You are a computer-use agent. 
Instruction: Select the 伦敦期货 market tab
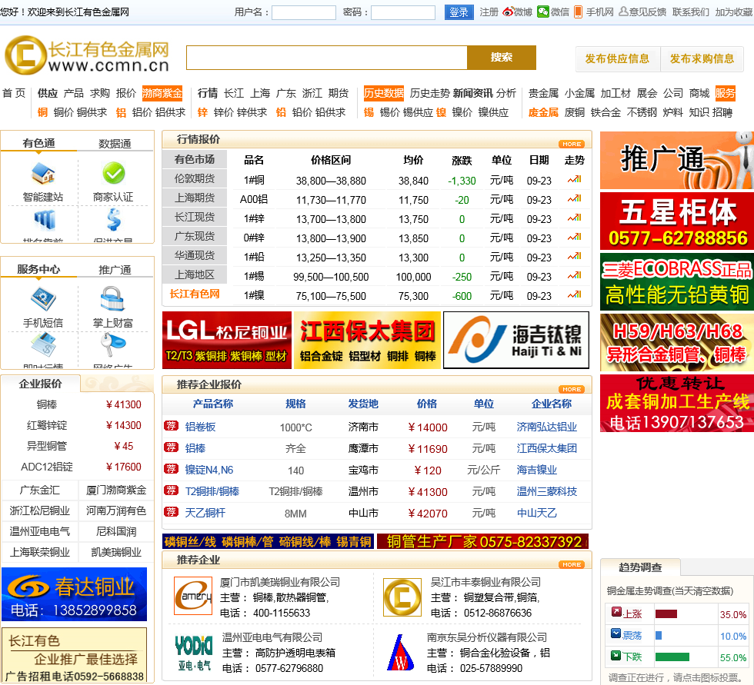tap(194, 178)
